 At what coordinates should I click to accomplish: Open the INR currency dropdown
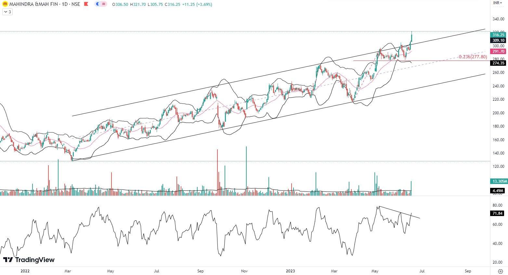tap(497, 3)
